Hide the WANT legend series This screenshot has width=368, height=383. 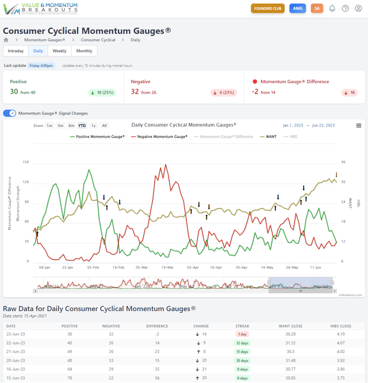pyautogui.click(x=268, y=137)
